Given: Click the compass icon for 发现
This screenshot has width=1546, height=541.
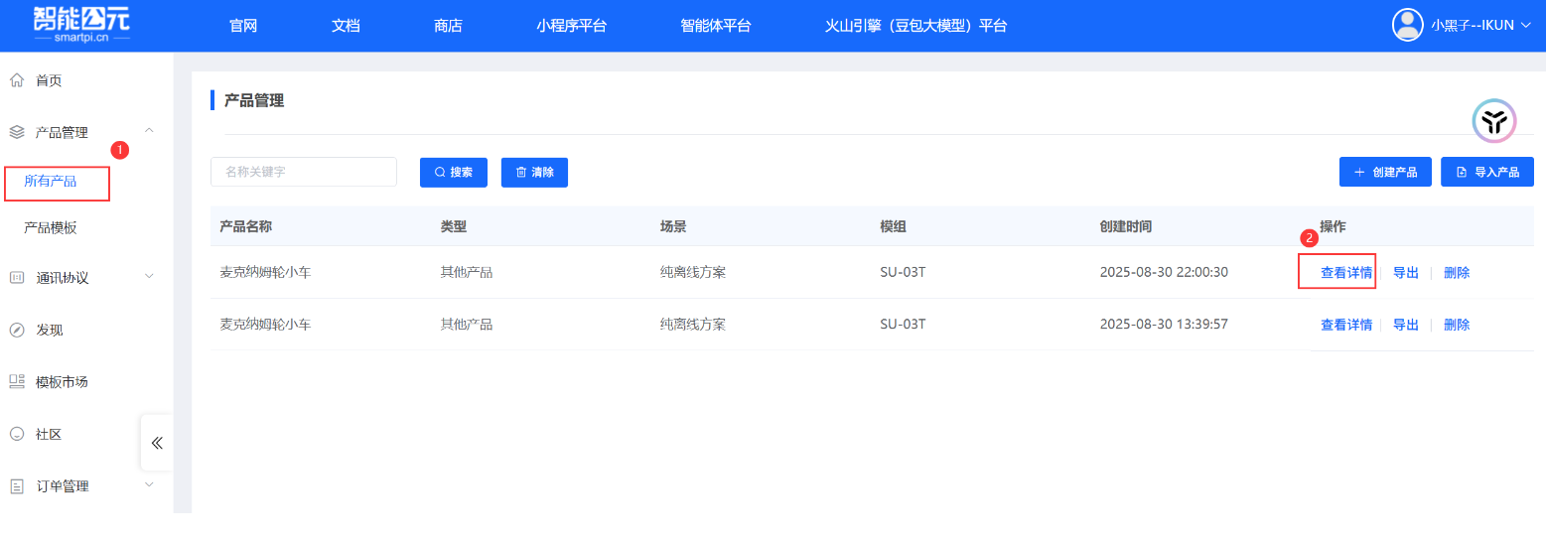Looking at the screenshot, I should coord(17,330).
